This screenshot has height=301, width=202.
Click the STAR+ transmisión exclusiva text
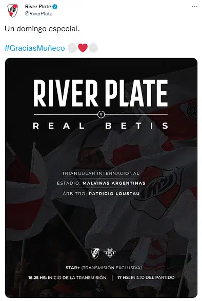pos(104,267)
